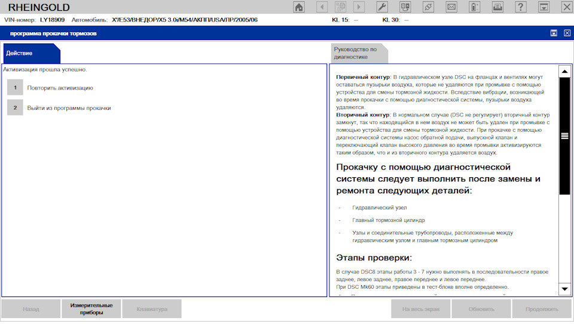Close the brake bleeding program panel
Screen dimensions: 574x324
(x=567, y=33)
